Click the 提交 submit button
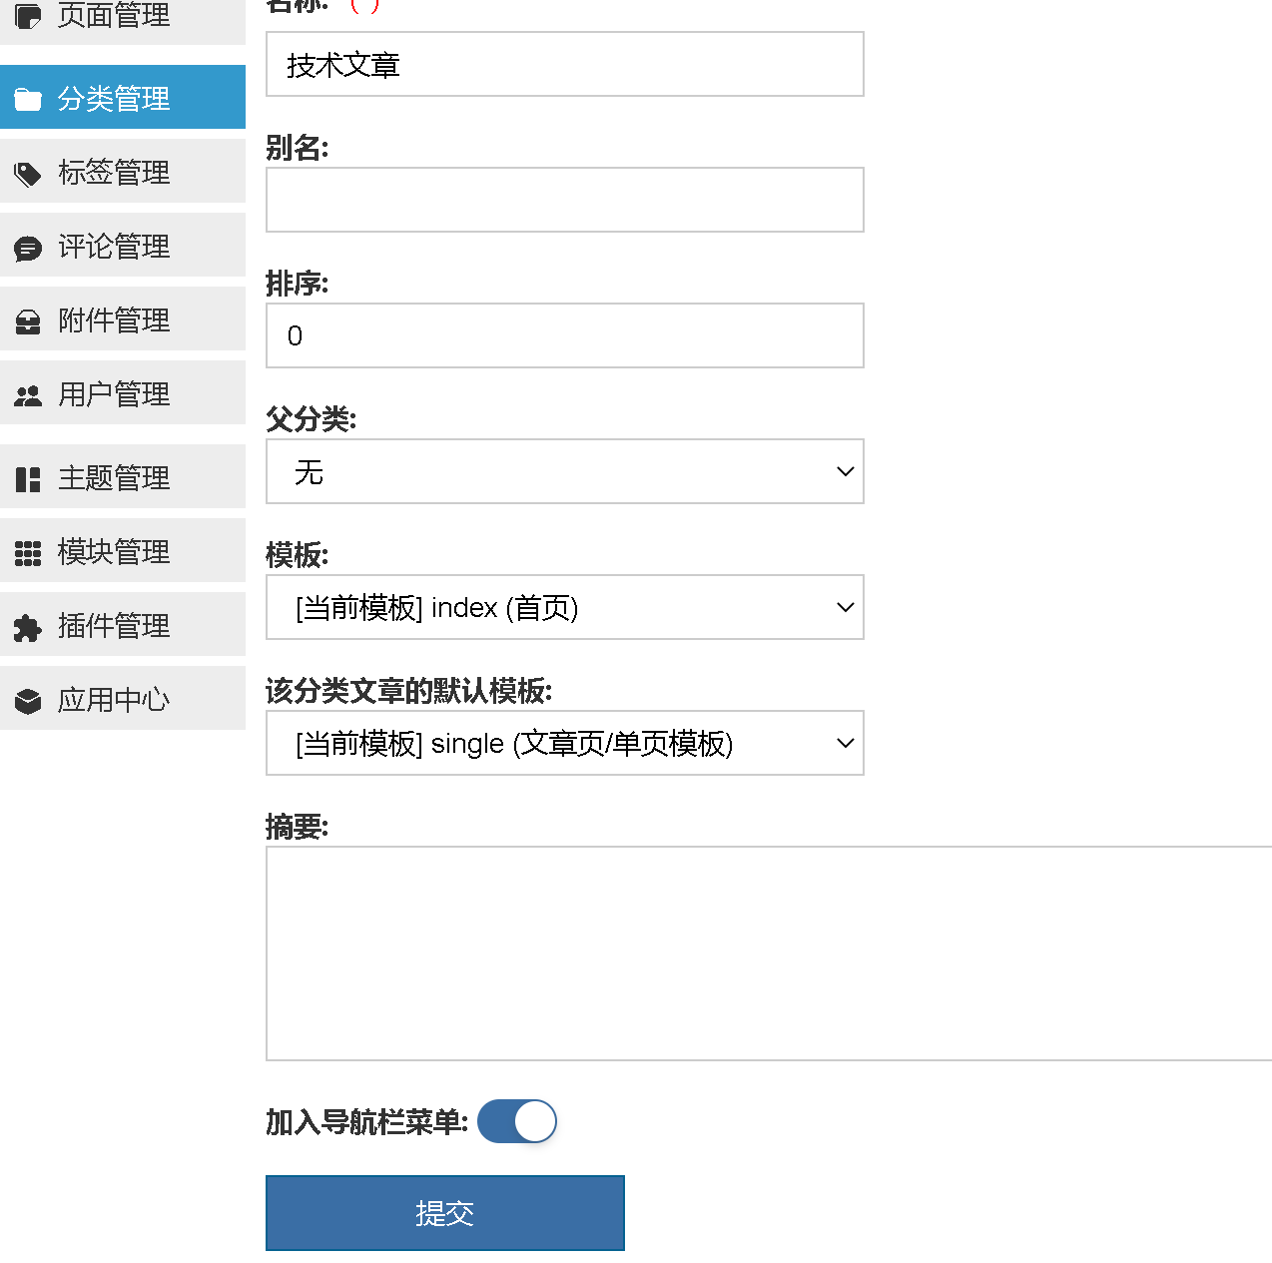The height and width of the screenshot is (1263, 1272). (445, 1213)
